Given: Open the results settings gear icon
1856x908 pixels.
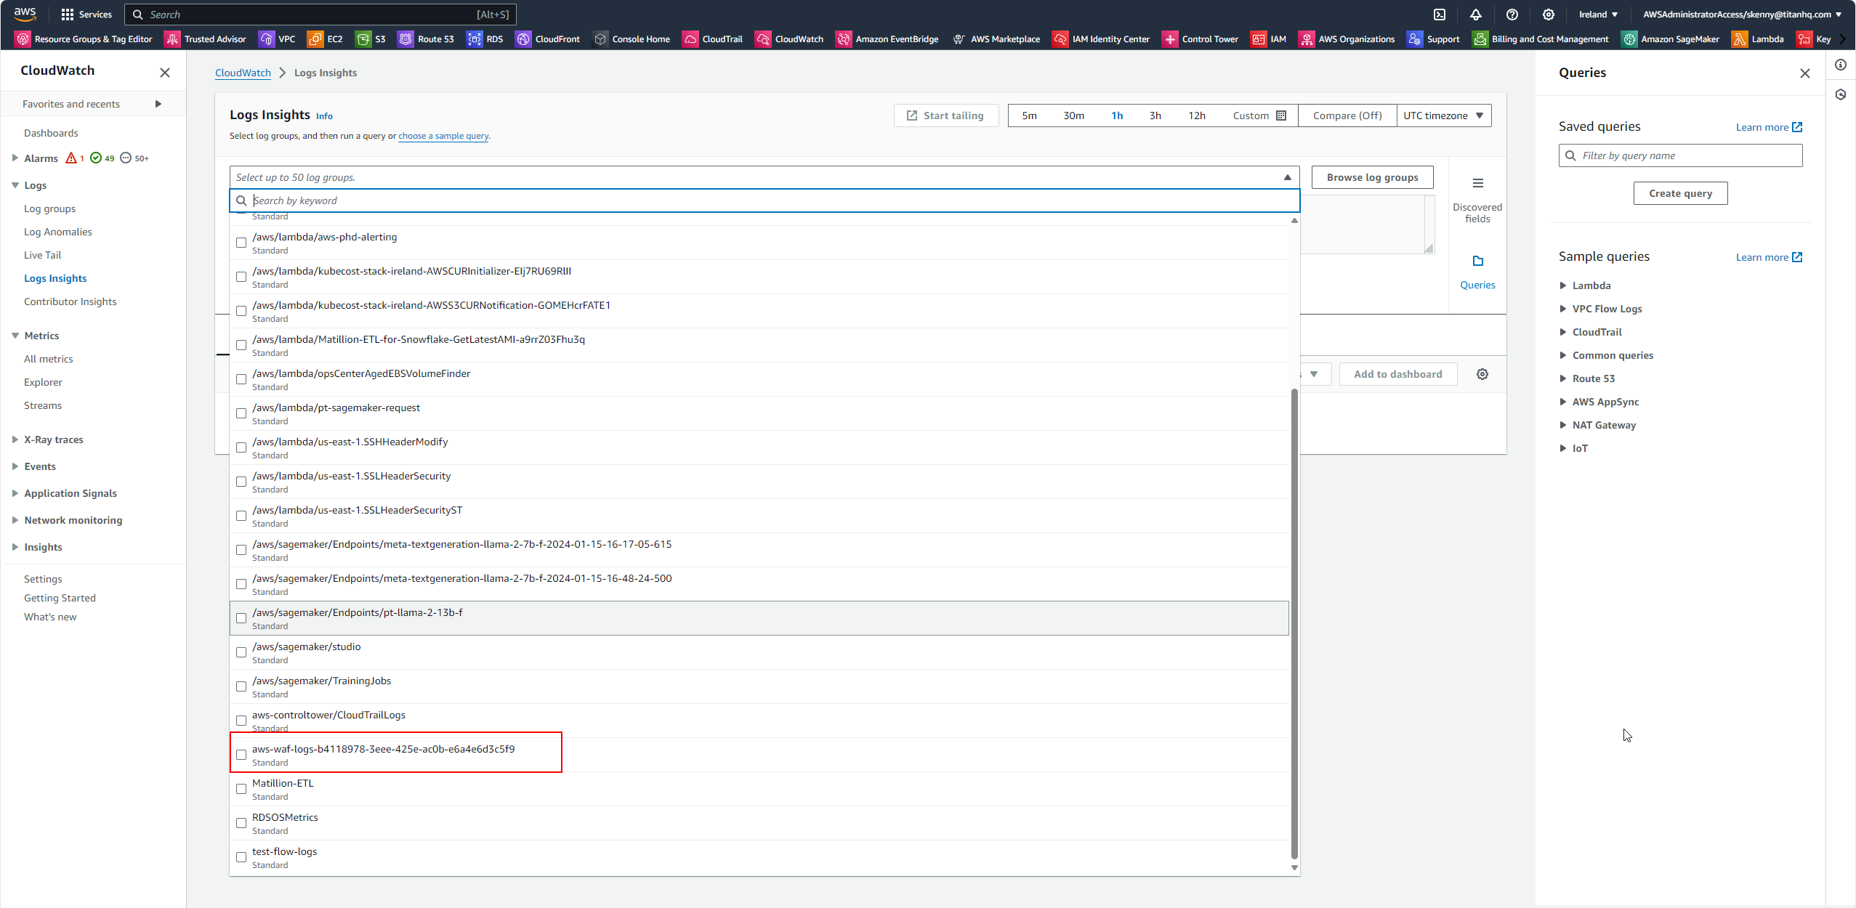Looking at the screenshot, I should click(1482, 374).
